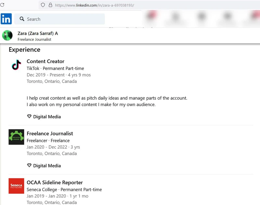Click the LinkedIn logo icon
The height and width of the screenshot is (205, 260).
tap(6, 19)
